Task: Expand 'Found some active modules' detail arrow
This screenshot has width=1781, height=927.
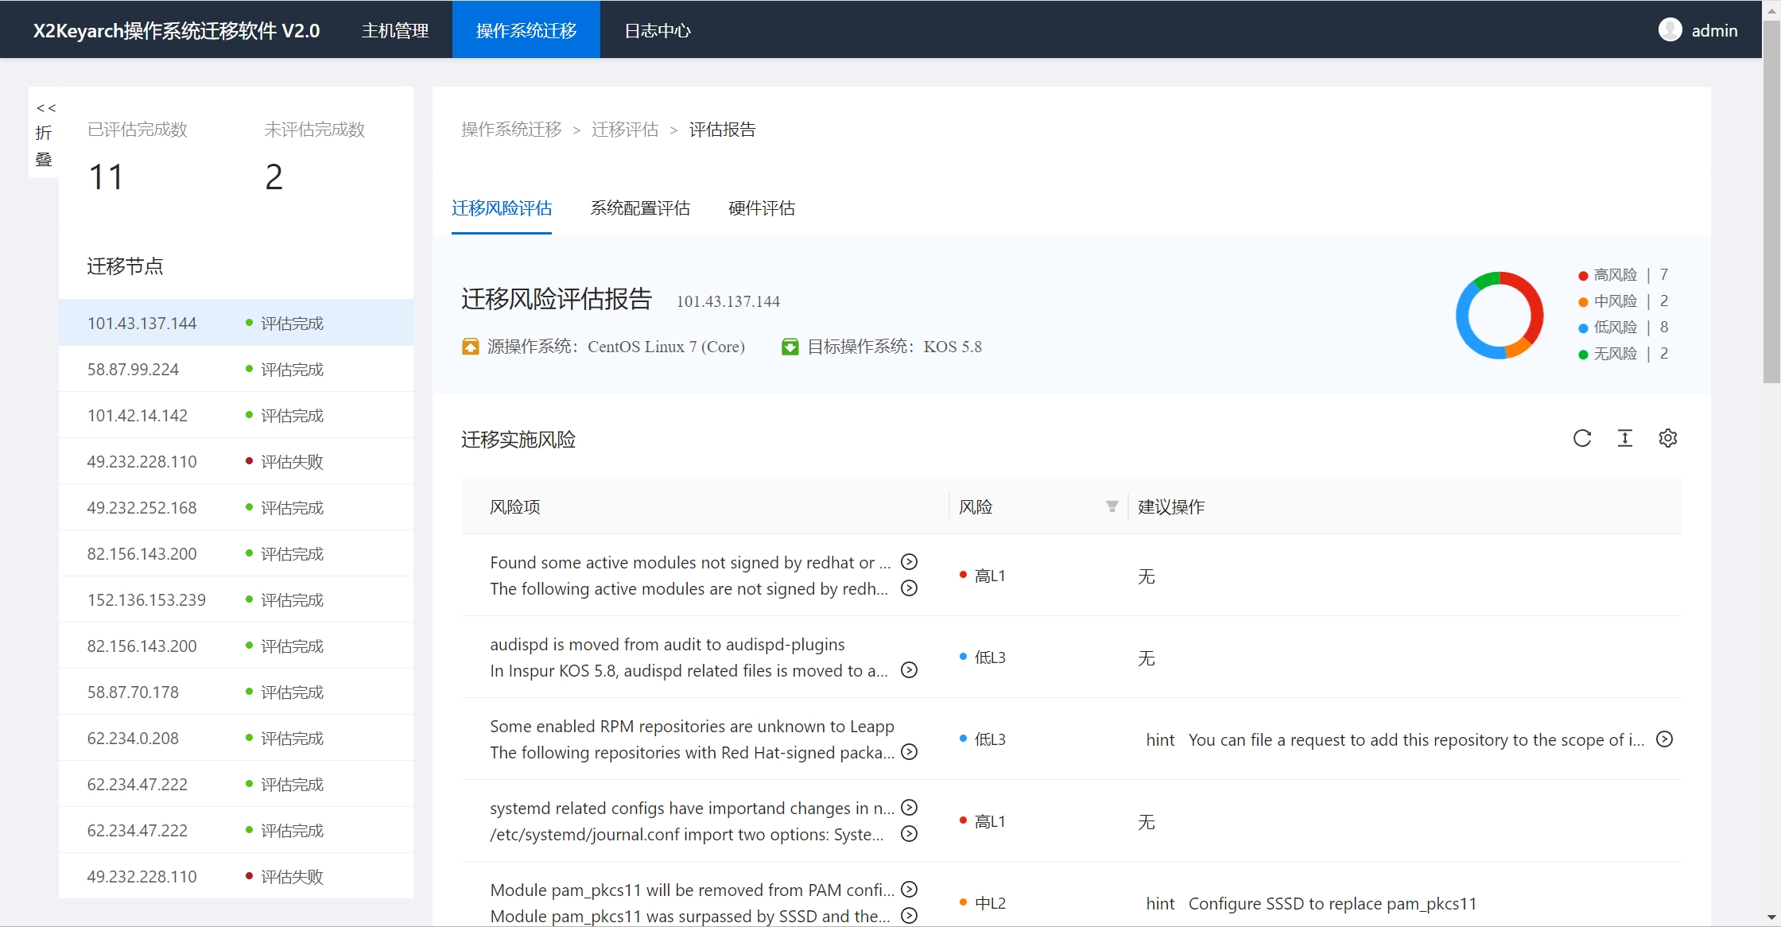Action: [909, 562]
